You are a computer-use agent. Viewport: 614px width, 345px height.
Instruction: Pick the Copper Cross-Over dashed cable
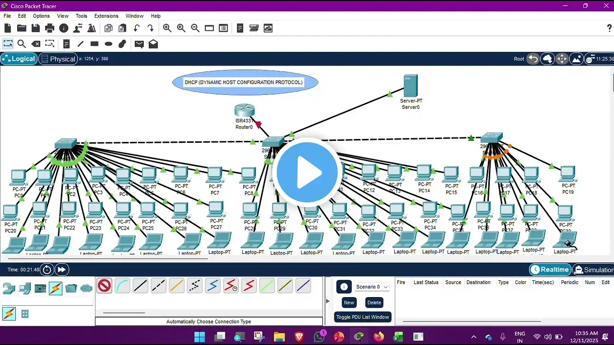pos(158,286)
